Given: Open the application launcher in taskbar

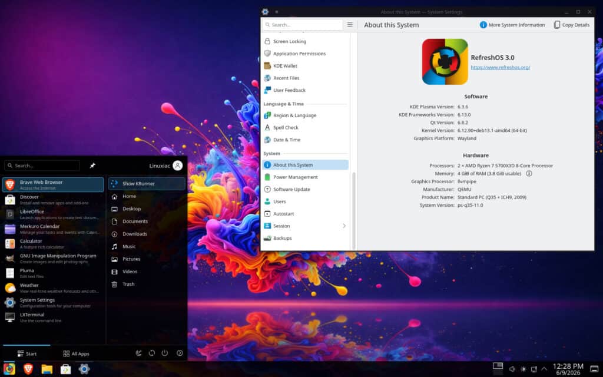Looking at the screenshot, I should pos(9,369).
